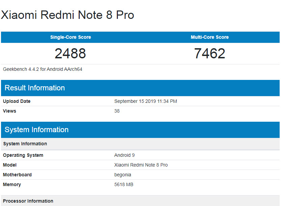
Task: Click the Model row label
Action: (10, 165)
